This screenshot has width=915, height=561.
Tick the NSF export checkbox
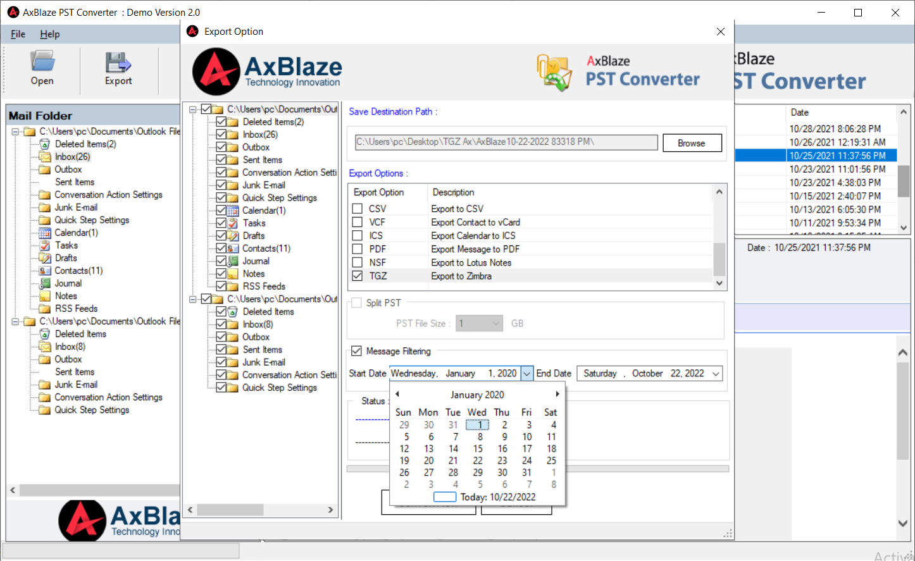click(358, 262)
